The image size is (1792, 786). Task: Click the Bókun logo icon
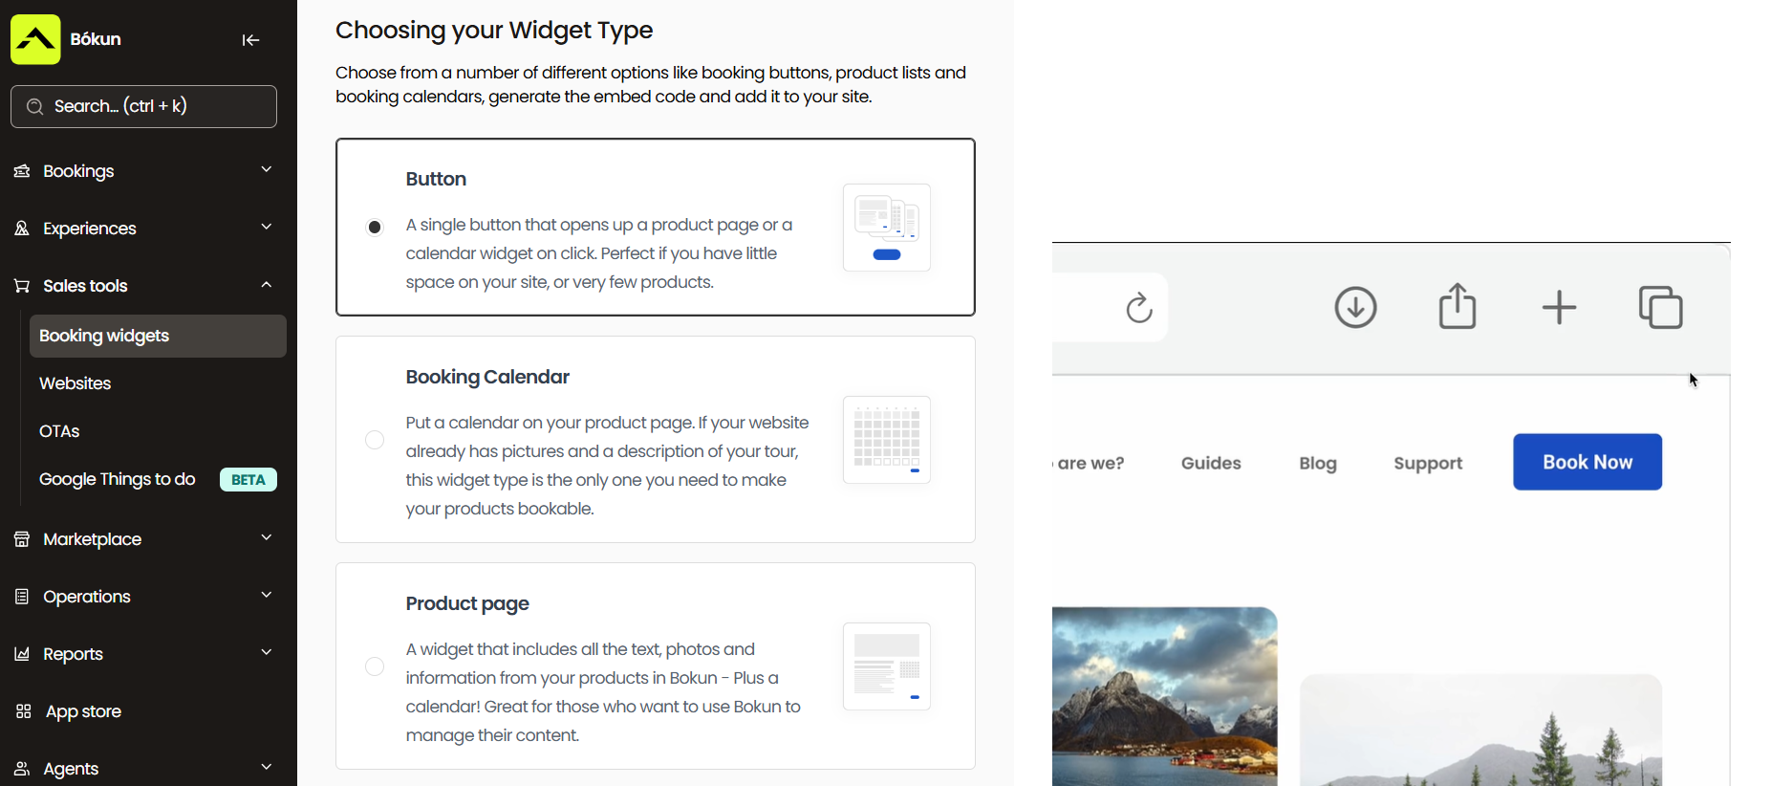35,39
